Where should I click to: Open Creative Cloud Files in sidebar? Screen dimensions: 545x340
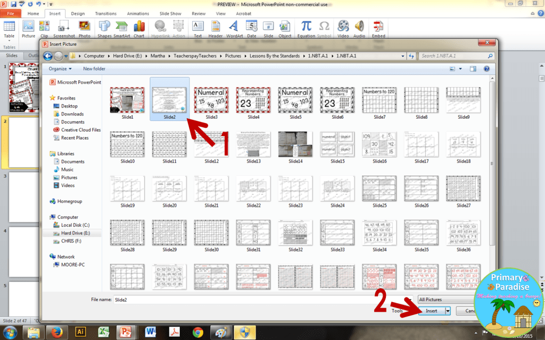77,130
